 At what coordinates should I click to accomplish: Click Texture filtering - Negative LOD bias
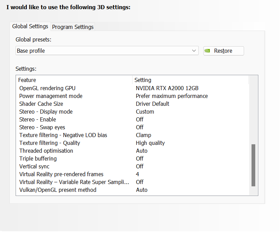63,135
